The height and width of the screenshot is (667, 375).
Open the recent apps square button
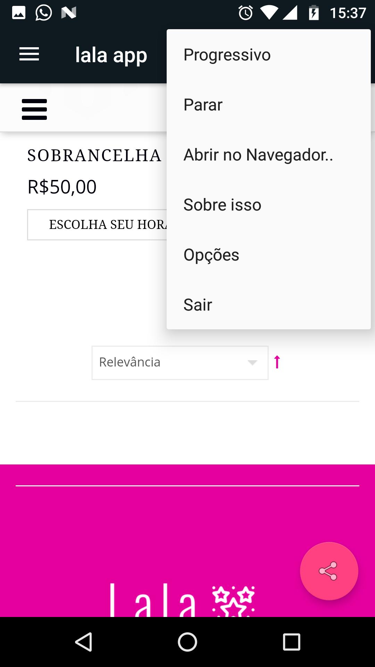coord(291,642)
